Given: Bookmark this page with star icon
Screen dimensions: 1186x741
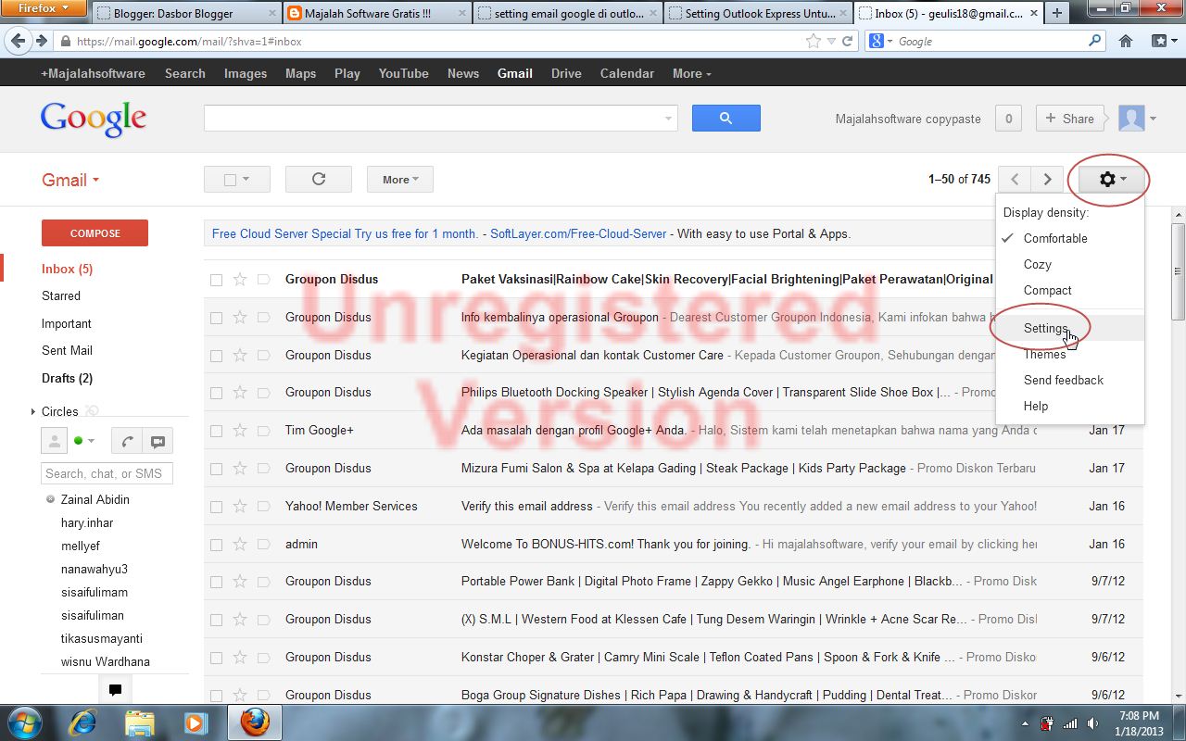Looking at the screenshot, I should [x=814, y=41].
